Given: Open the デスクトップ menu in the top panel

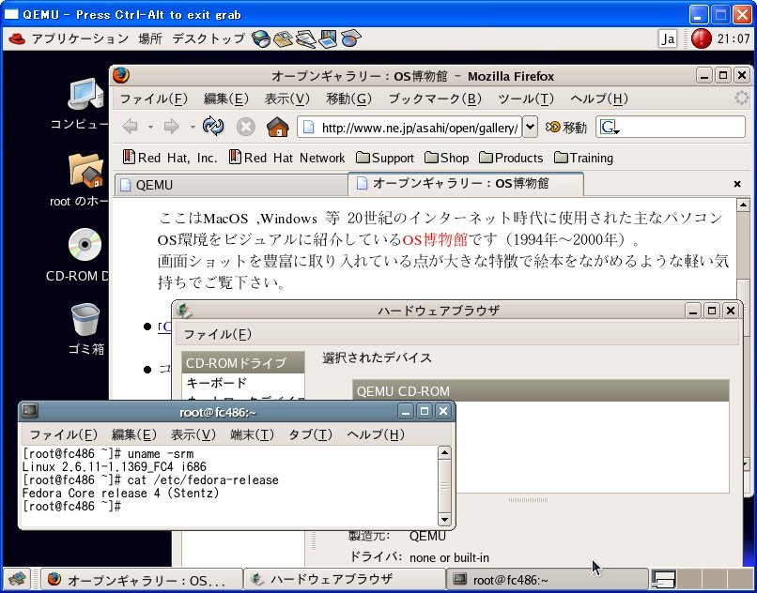Looking at the screenshot, I should point(209,38).
